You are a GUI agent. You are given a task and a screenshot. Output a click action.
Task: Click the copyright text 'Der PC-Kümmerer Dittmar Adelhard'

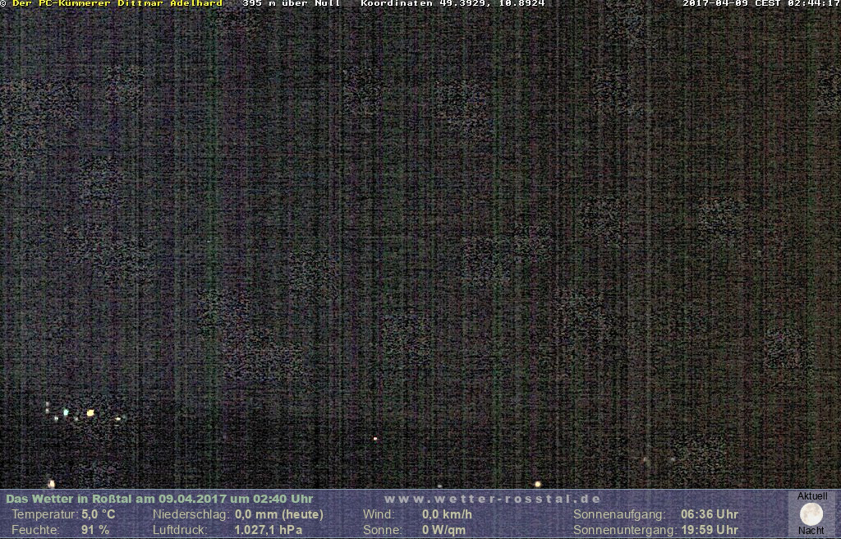click(x=117, y=3)
